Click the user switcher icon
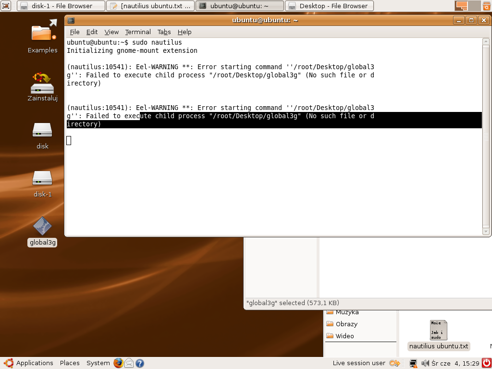 pyautogui.click(x=394, y=363)
